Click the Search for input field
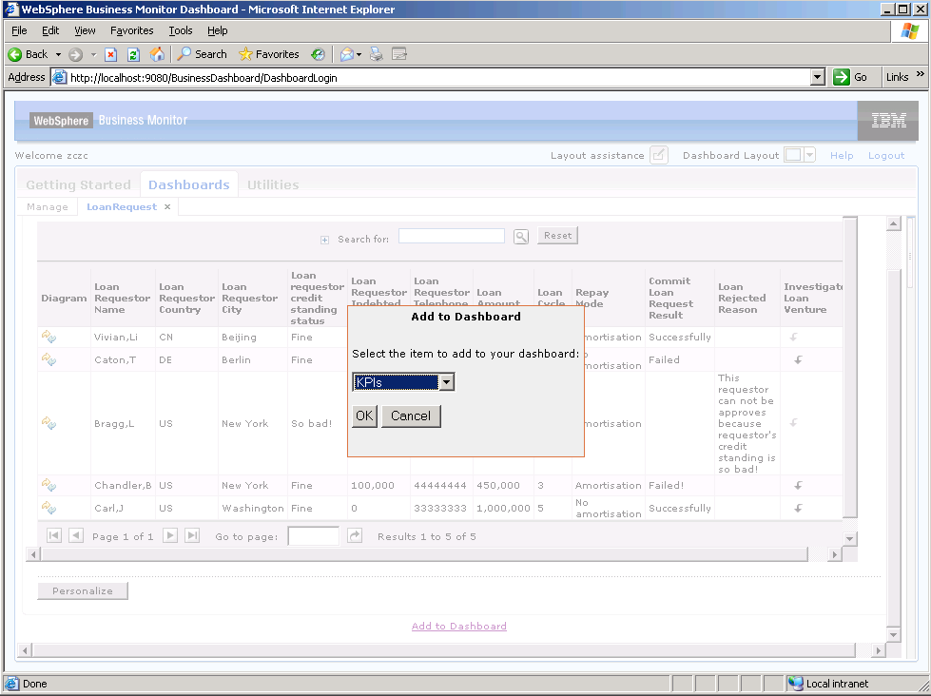The image size is (931, 696). pos(452,236)
